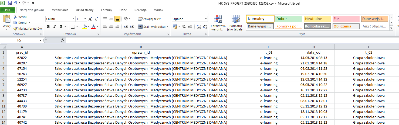Increase decimal places
The image size is (399, 125).
pyautogui.click(x=199, y=27)
